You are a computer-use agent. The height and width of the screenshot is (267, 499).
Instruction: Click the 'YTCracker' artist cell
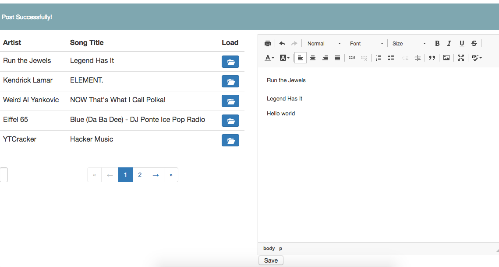(x=20, y=139)
